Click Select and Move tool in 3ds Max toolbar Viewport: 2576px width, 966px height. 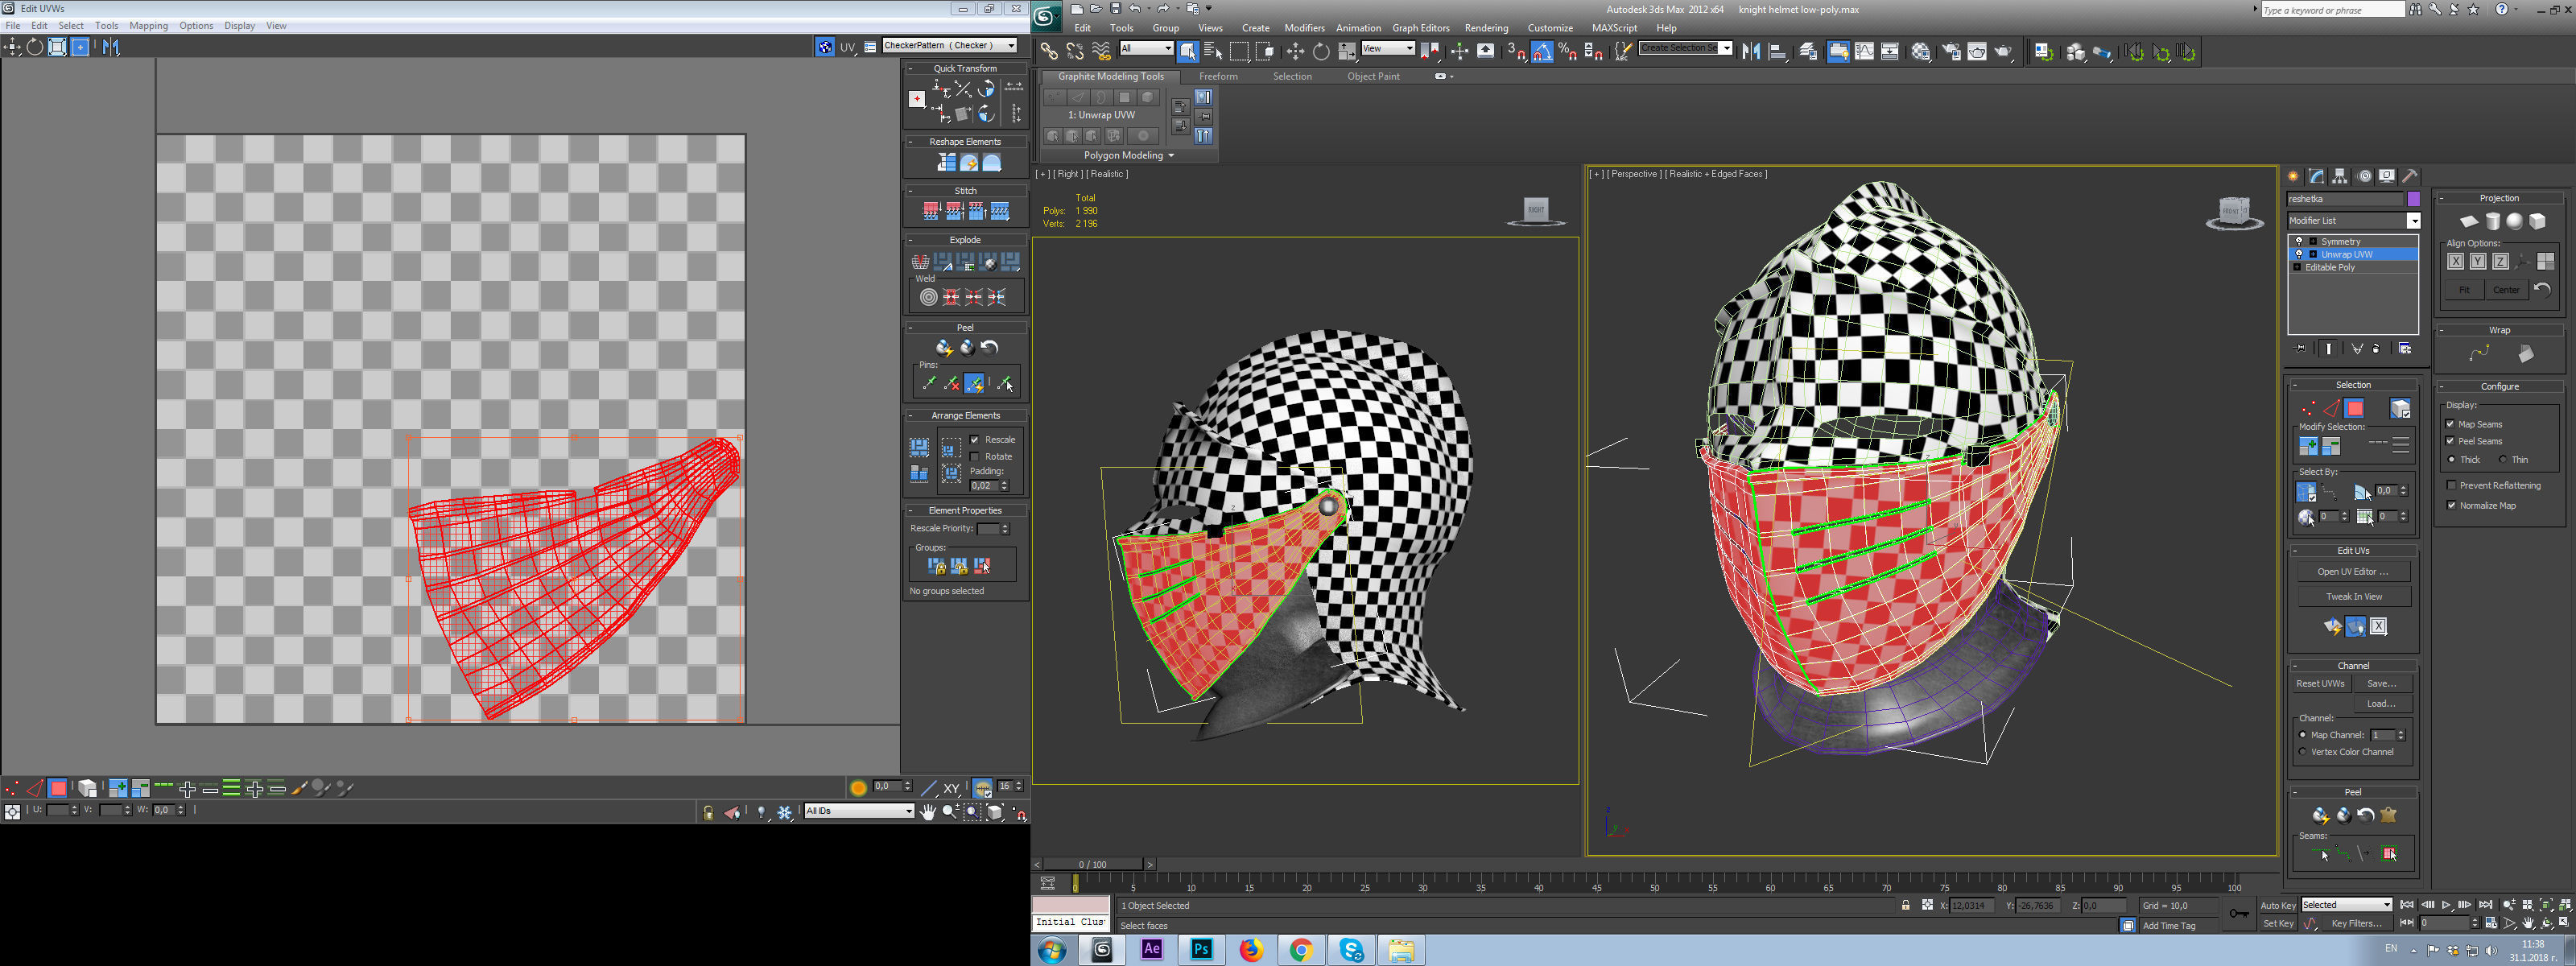(x=1295, y=51)
